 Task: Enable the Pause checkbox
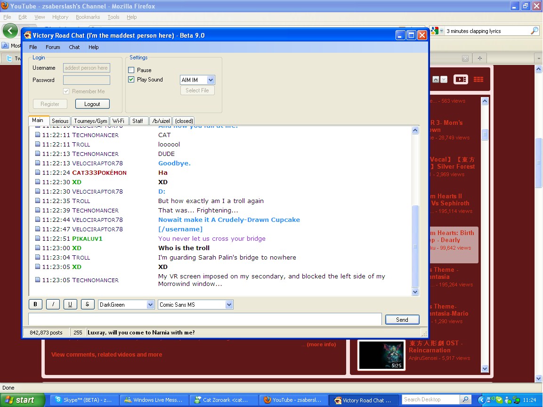[x=131, y=70]
